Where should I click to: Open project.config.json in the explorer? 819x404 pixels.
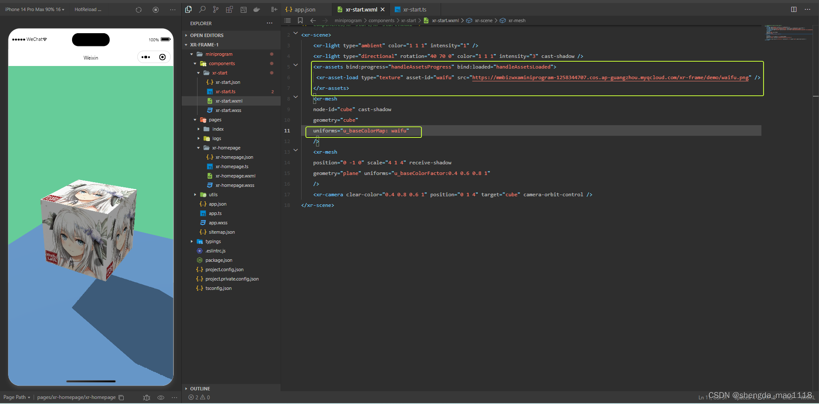coord(224,269)
